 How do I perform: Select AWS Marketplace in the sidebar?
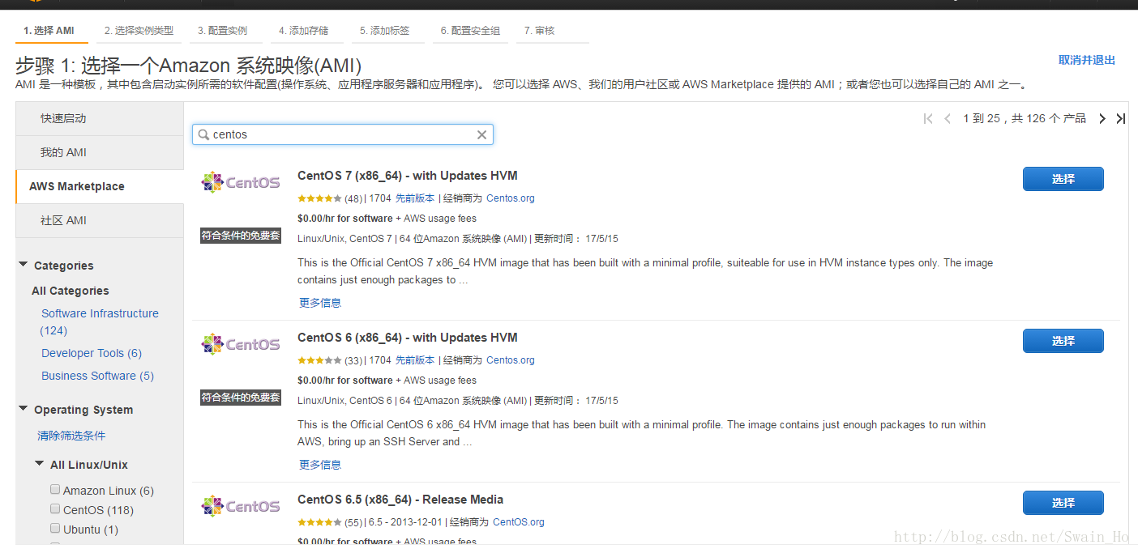click(100, 186)
